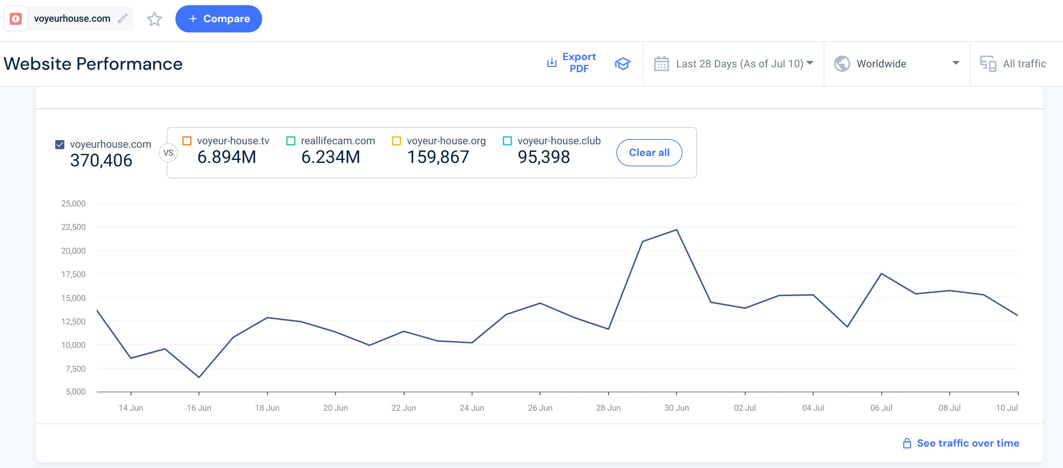Enable the voyeur-house.tv checkbox
This screenshot has width=1063, height=468.
[187, 141]
